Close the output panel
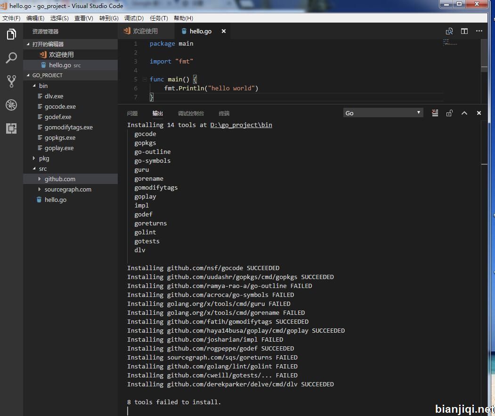 point(479,113)
